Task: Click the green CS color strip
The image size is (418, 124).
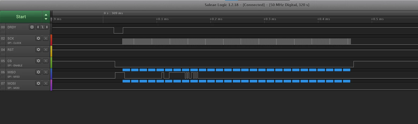Action: coord(51,62)
